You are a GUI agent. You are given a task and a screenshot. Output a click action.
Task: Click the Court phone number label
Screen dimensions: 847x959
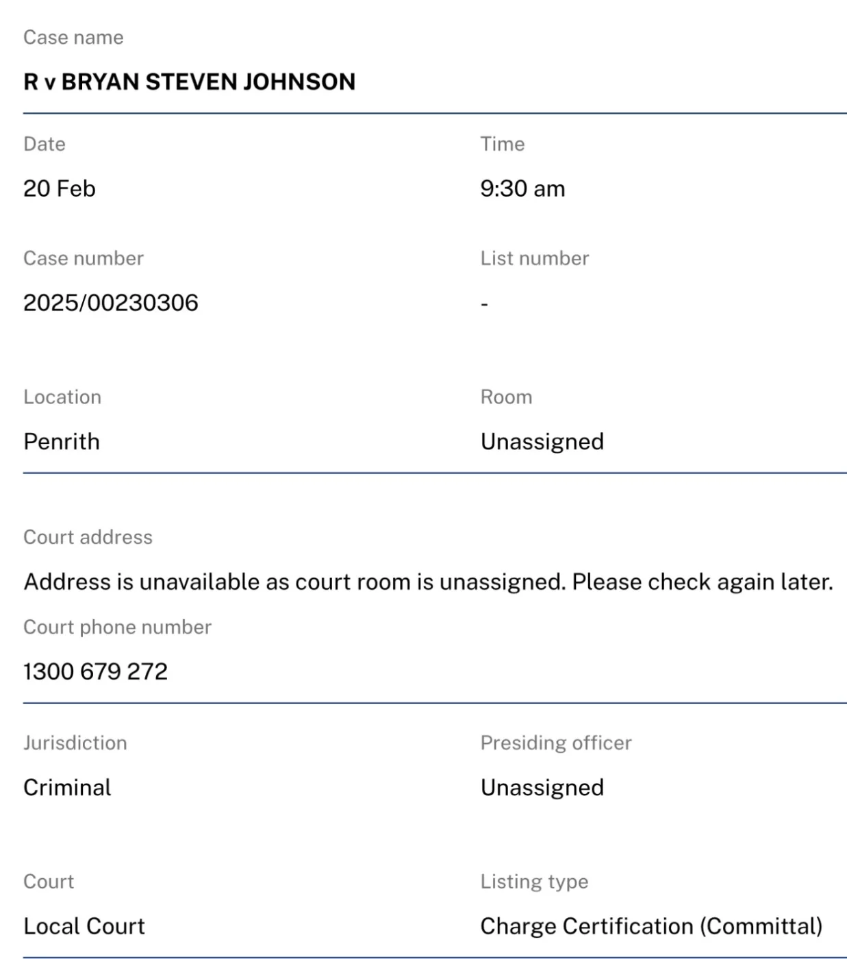[x=117, y=627]
